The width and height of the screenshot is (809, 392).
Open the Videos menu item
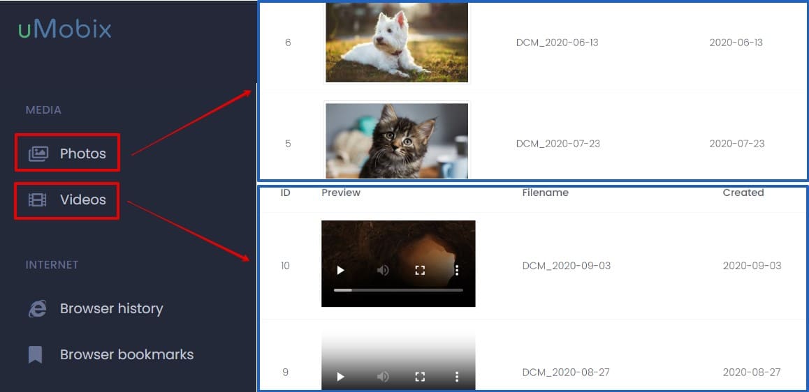pyautogui.click(x=67, y=200)
